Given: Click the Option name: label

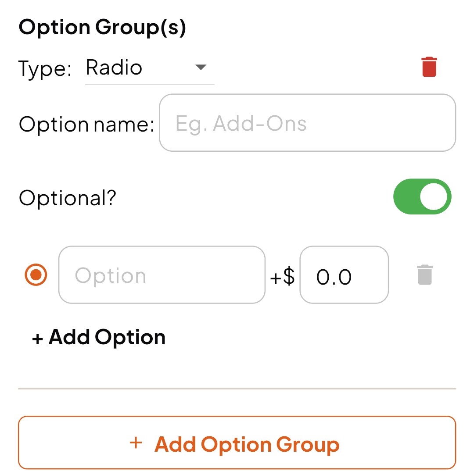Looking at the screenshot, I should point(86,124).
